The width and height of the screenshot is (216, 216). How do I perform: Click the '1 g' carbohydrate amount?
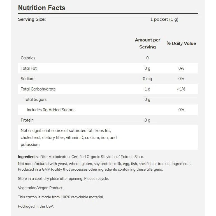point(147,89)
